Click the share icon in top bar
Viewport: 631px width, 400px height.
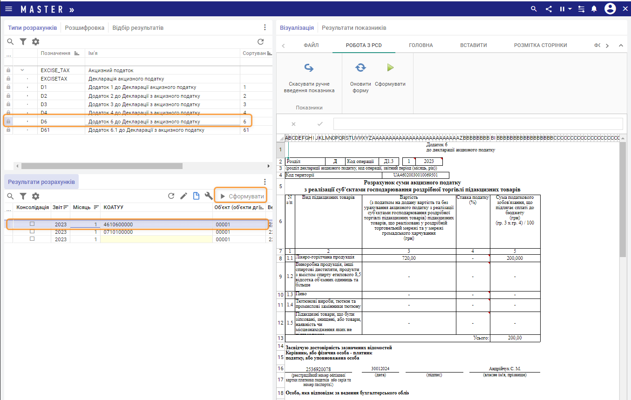pyautogui.click(x=549, y=9)
